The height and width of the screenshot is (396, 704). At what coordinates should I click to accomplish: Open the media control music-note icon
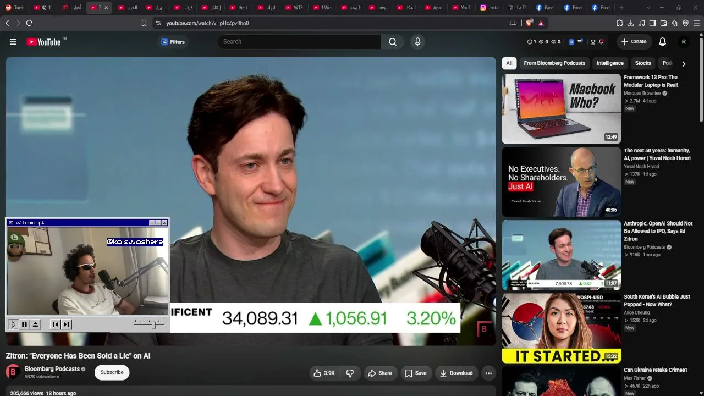[x=642, y=23]
